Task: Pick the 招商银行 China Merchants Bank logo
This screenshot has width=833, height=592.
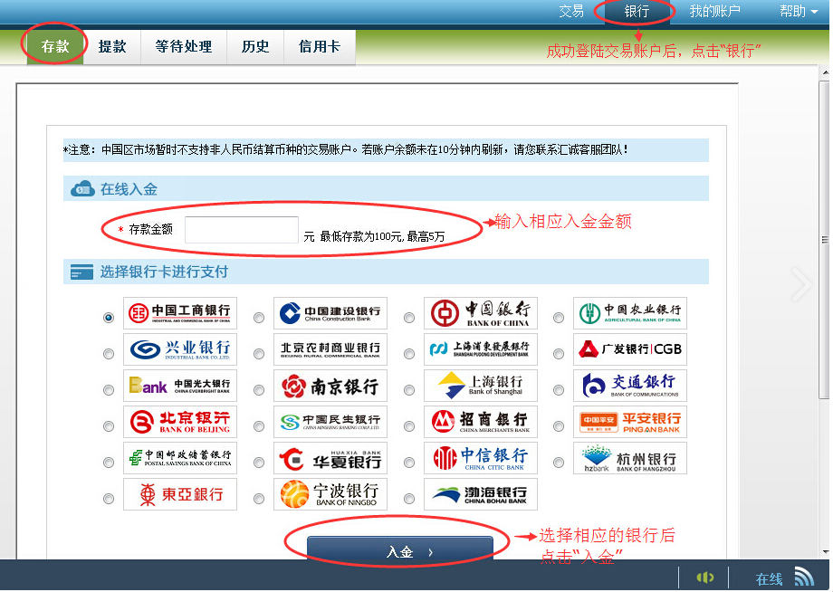Action: pyautogui.click(x=481, y=423)
